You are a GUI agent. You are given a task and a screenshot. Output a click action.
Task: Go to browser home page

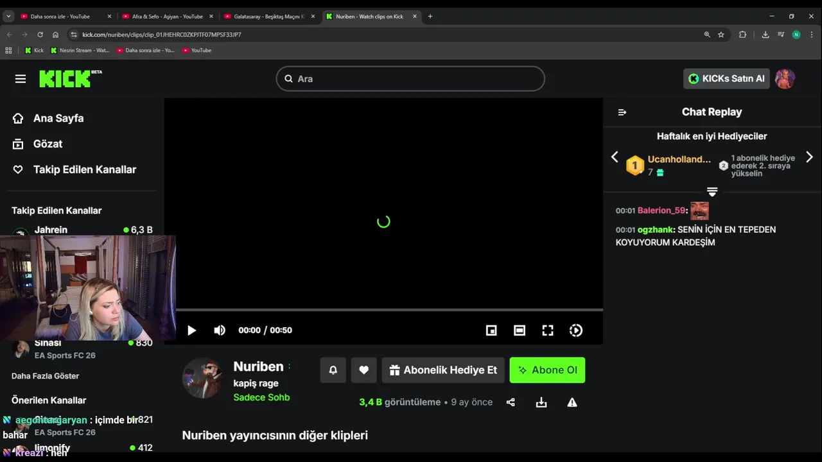point(55,35)
